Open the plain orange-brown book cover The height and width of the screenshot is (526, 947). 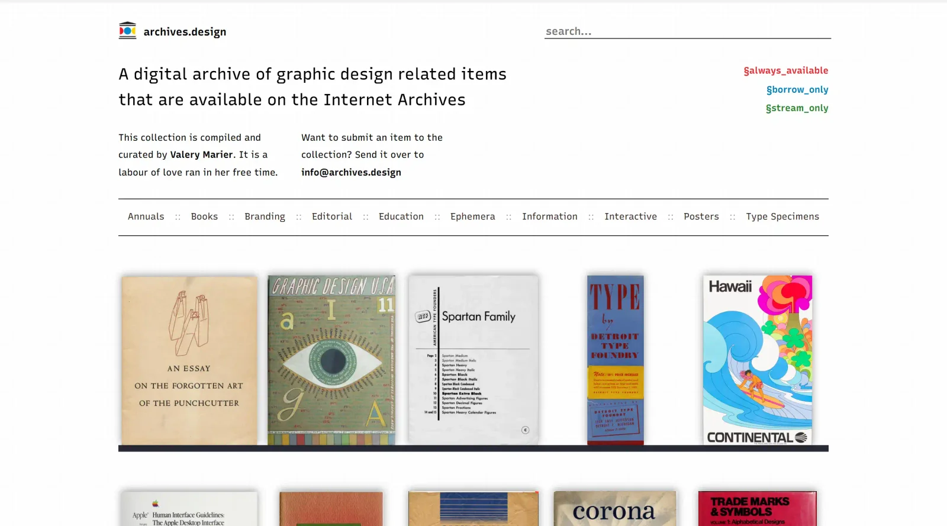pos(331,509)
